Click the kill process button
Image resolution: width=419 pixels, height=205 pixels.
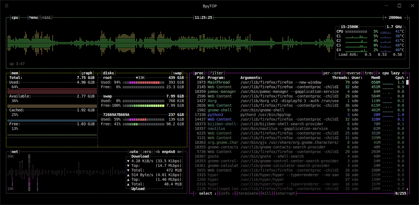(267, 193)
